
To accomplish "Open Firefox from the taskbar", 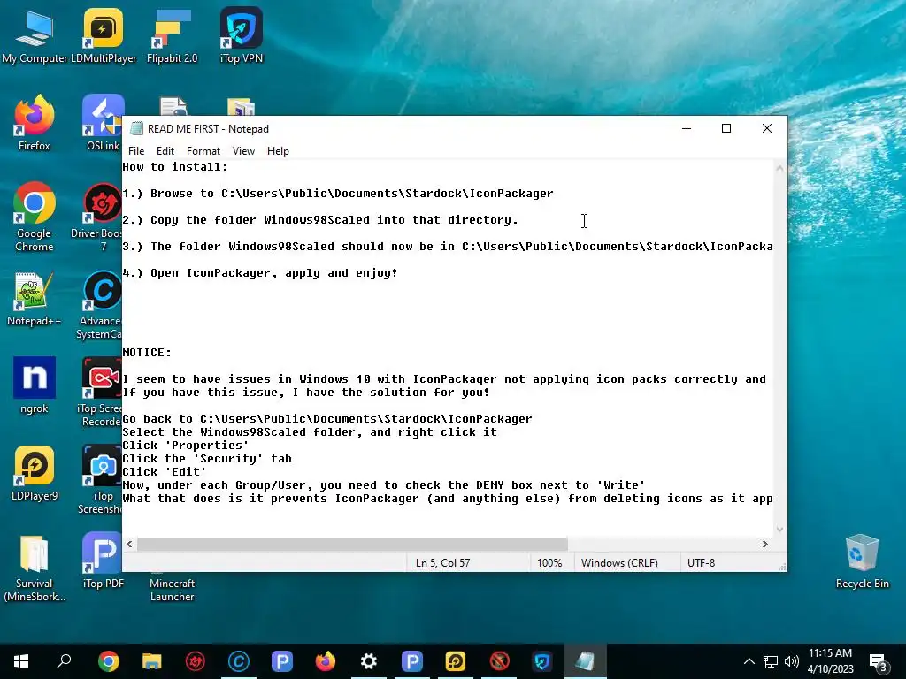I will 326,661.
